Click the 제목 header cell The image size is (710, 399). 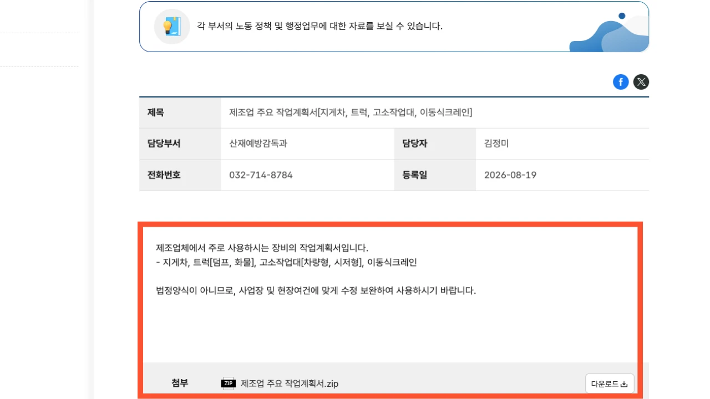[x=180, y=112]
